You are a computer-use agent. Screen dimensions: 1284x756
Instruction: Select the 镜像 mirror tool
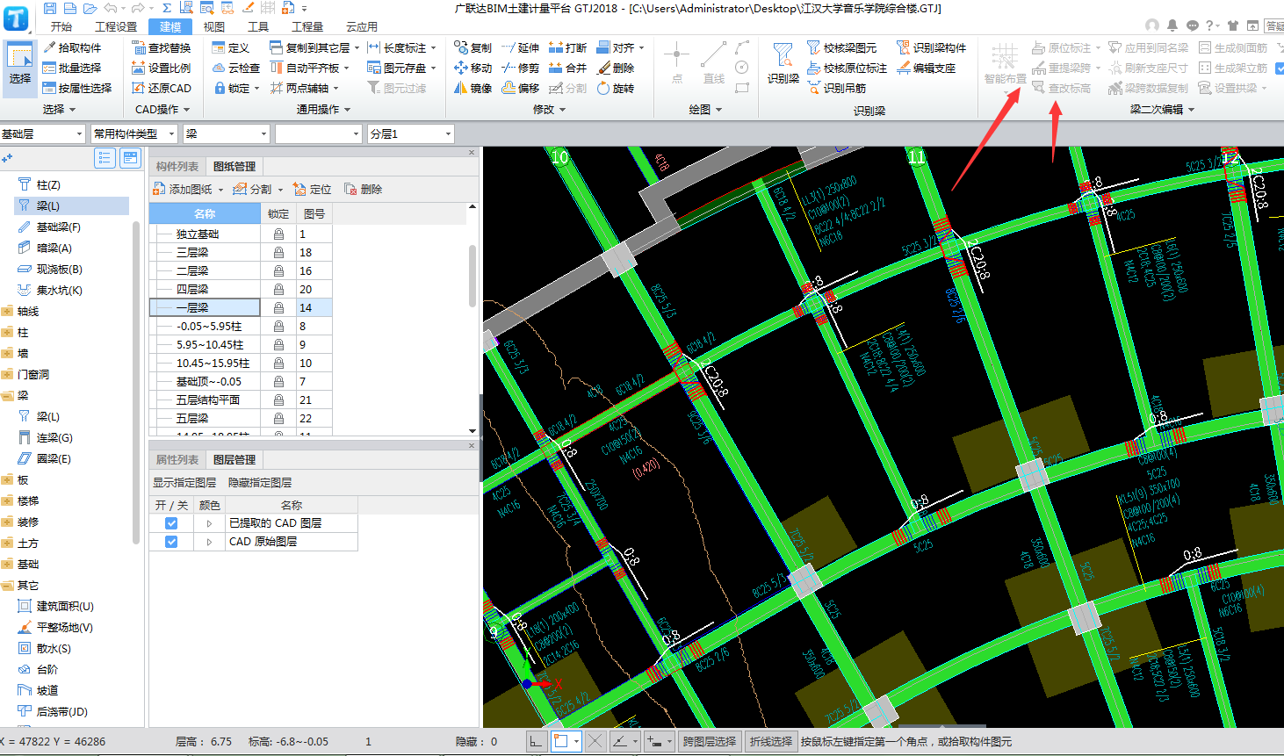click(472, 88)
